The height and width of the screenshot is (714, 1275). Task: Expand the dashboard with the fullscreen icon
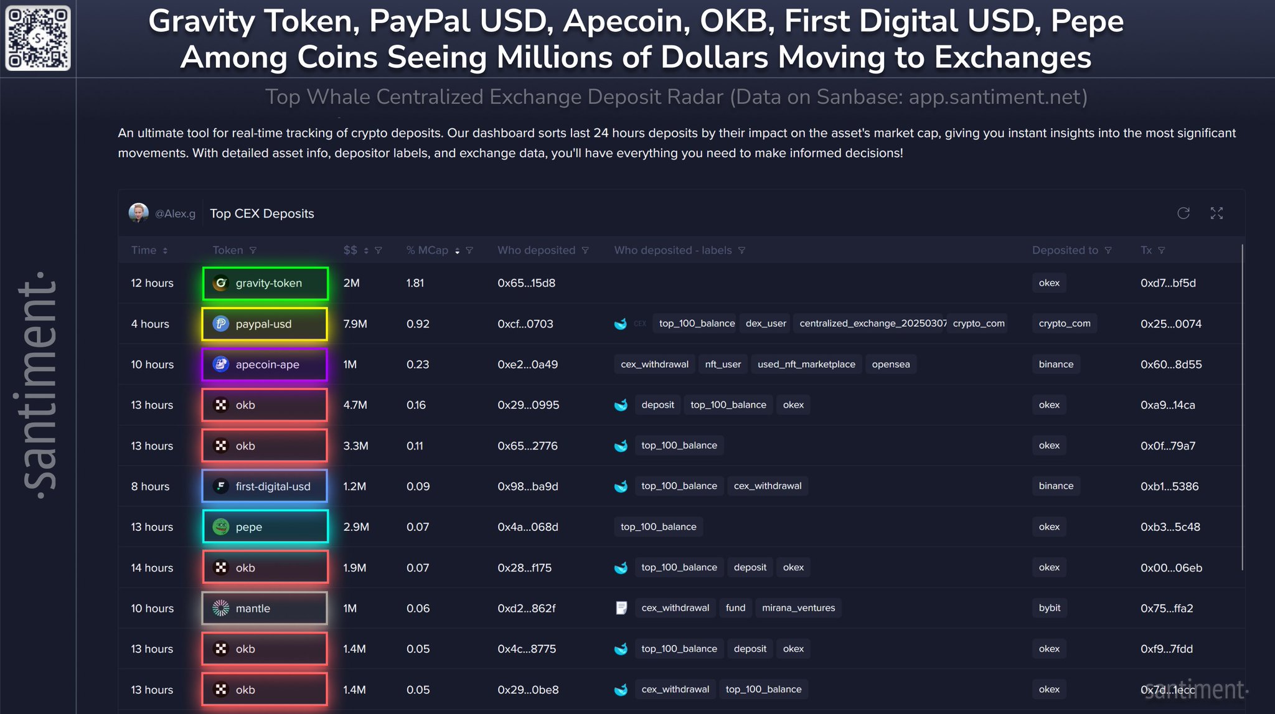1216,214
